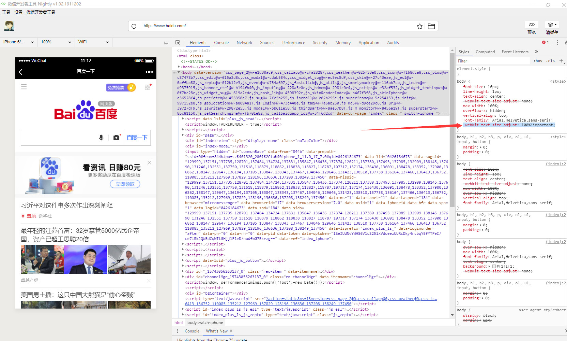Click the error count indicator
This screenshot has width=567, height=341.
546,43
